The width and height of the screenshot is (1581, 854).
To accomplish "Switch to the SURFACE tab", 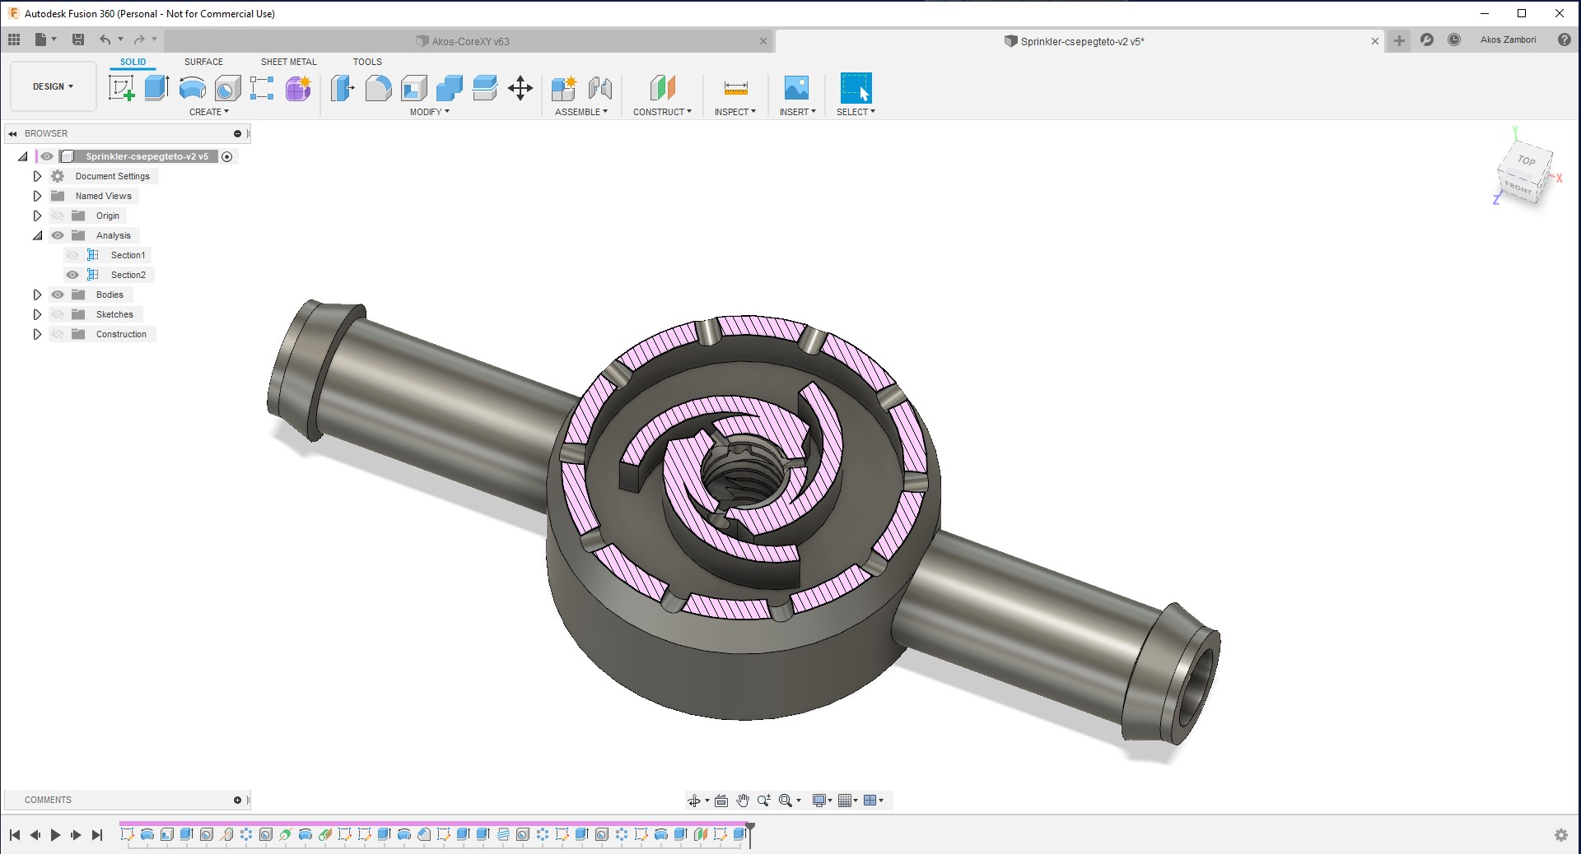I will pos(203,62).
